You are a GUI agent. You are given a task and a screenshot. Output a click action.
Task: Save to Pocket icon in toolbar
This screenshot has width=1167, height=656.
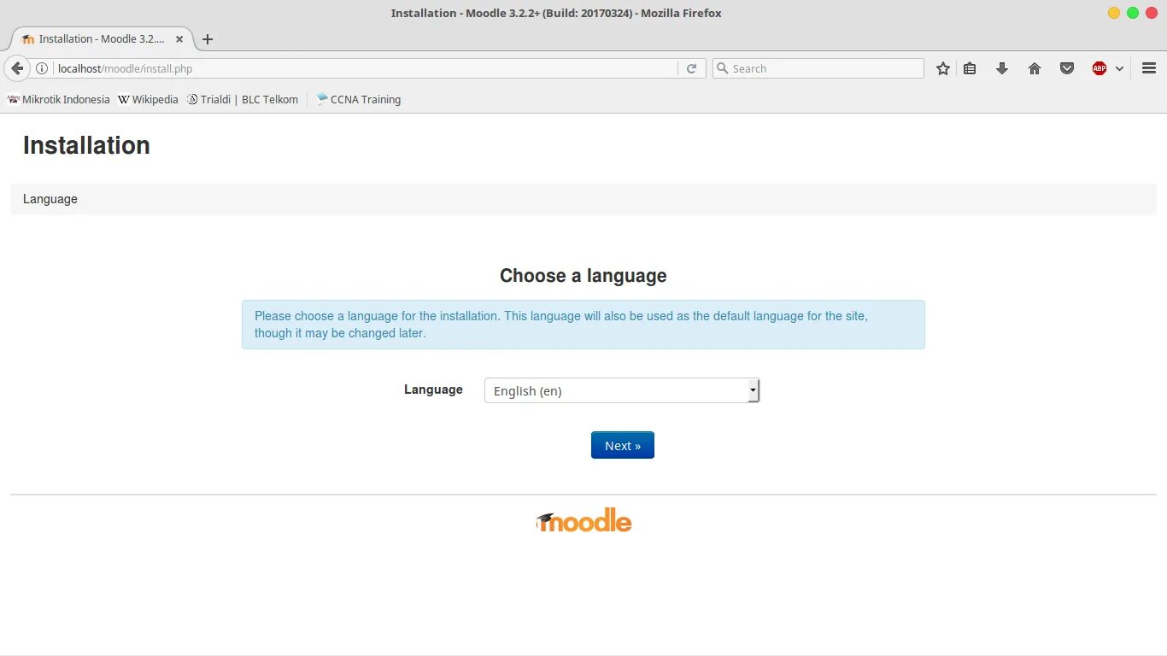(1067, 68)
